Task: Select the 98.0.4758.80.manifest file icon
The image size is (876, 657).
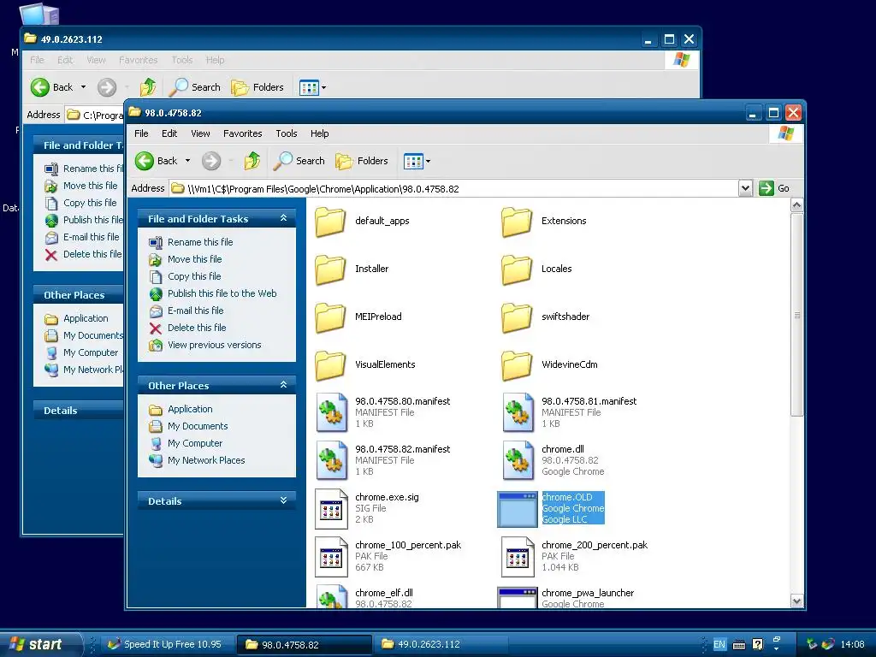Action: click(x=331, y=412)
